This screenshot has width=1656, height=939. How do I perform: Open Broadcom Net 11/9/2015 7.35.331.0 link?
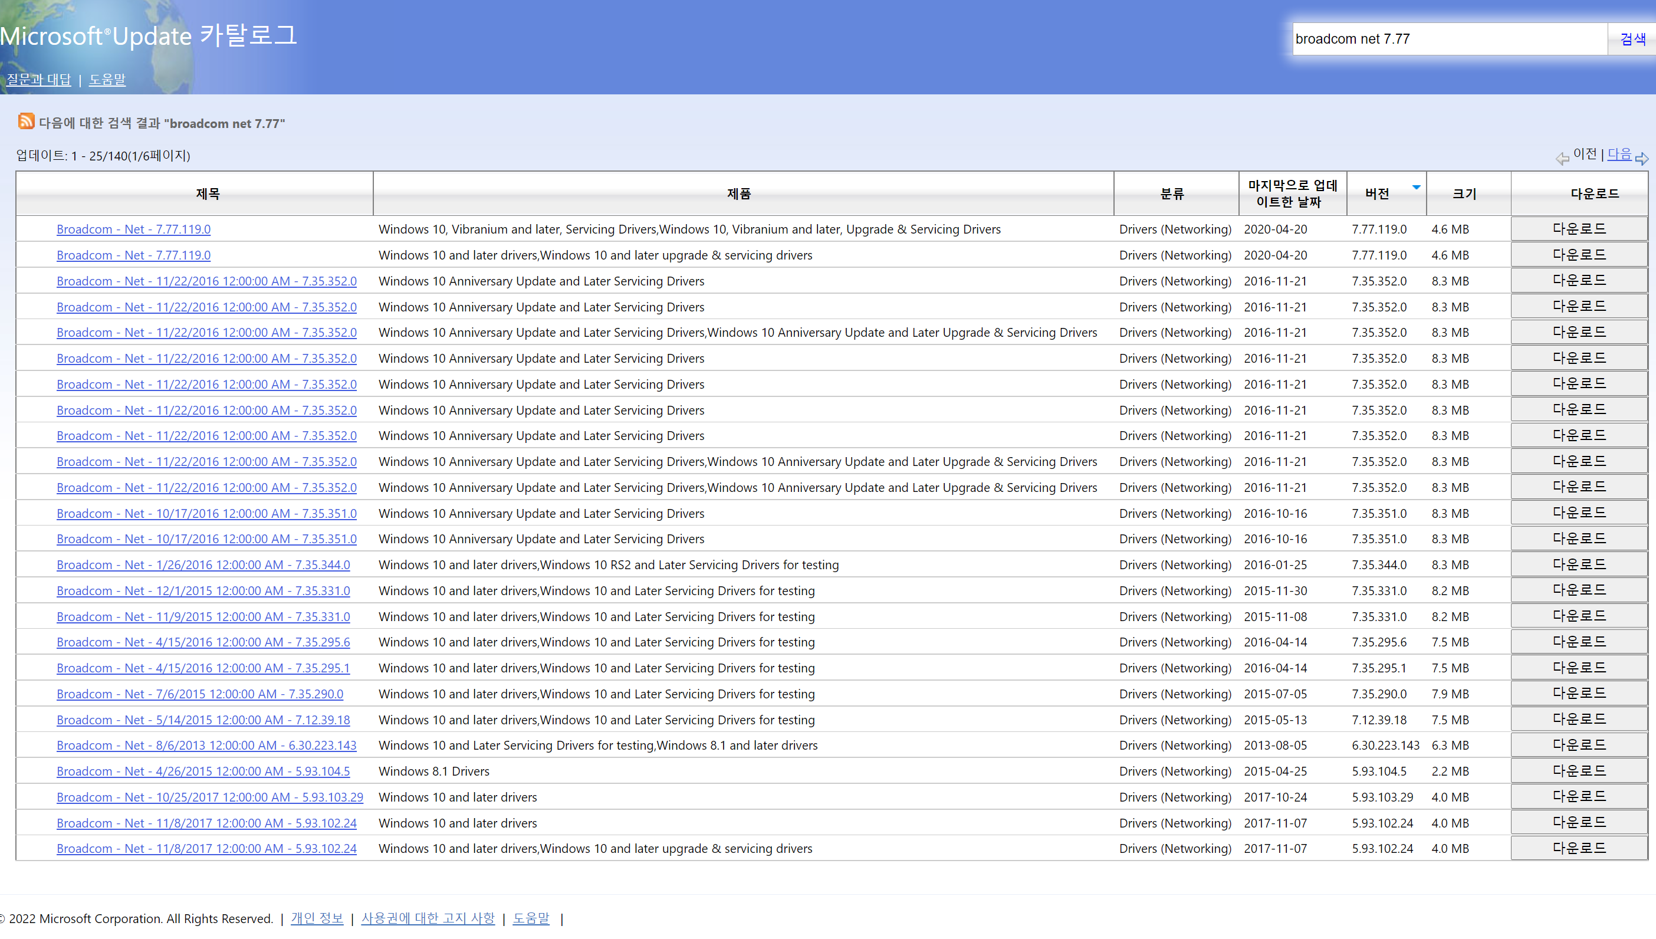pyautogui.click(x=203, y=616)
